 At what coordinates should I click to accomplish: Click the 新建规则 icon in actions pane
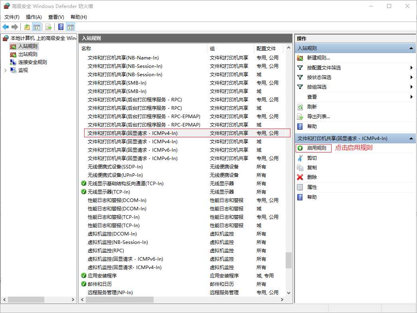pos(300,58)
